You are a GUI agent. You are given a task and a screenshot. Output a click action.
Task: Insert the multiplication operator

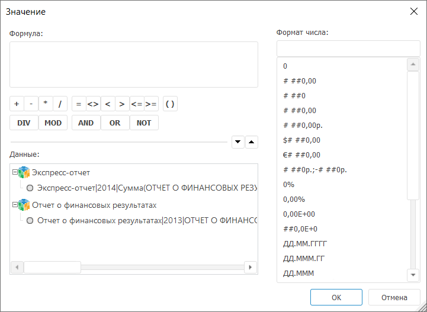[x=45, y=104]
